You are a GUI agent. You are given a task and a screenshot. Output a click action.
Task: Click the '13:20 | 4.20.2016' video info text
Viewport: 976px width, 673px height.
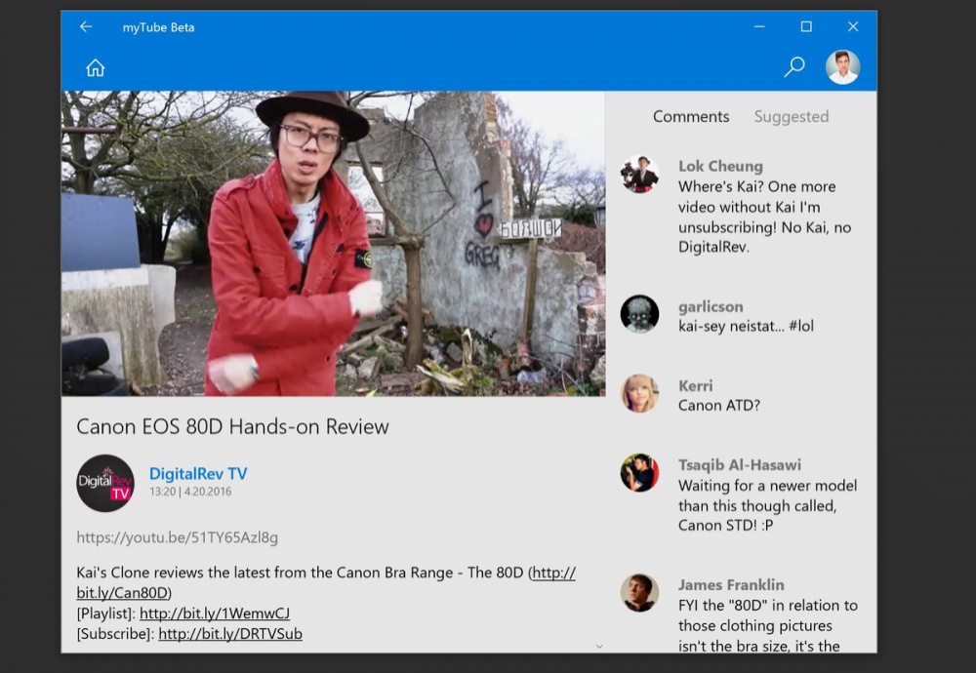pos(190,492)
